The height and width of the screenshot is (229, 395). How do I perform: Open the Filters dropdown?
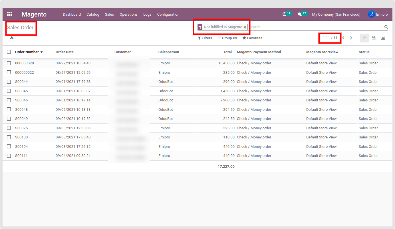tap(205, 38)
